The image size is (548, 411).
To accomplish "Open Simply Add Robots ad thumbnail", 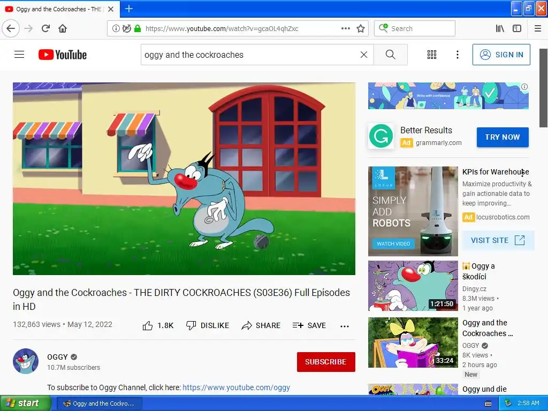I will 413,211.
